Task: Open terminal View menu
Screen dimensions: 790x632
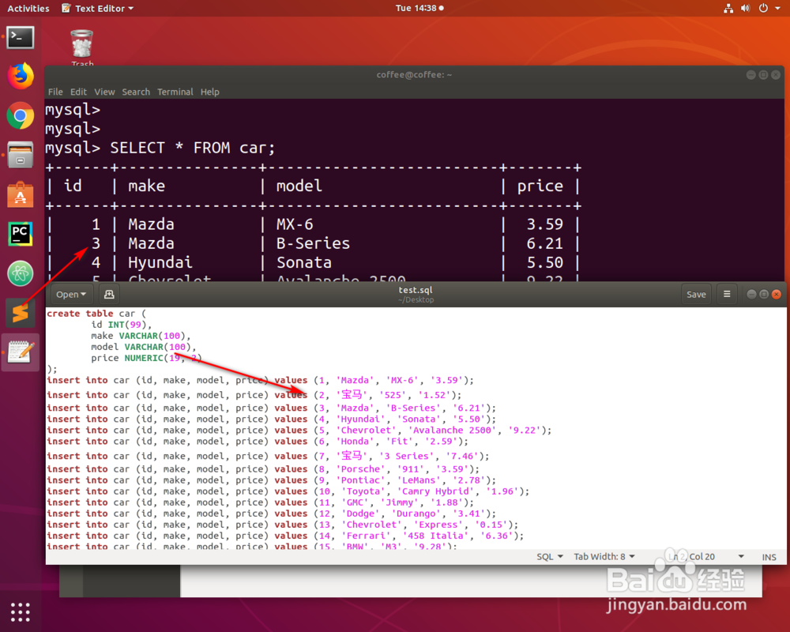Action: [104, 92]
